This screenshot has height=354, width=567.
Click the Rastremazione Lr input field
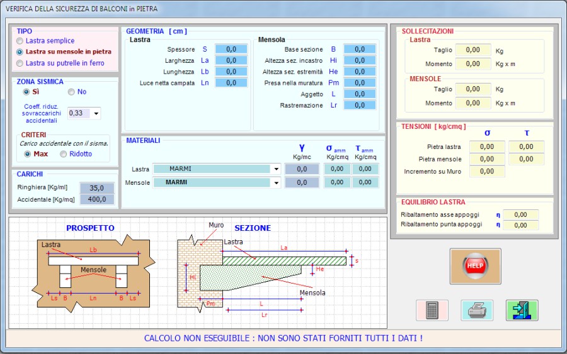point(360,105)
